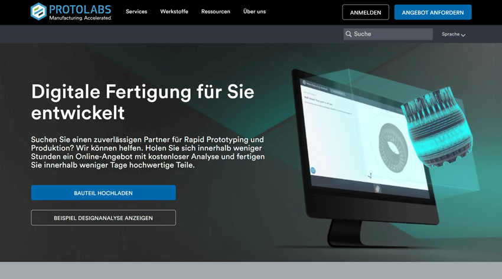Click the paragraph starting Suchen Sie einen zuverlässigen
Image resolution: width=502 pixels, height=279 pixels.
148,152
